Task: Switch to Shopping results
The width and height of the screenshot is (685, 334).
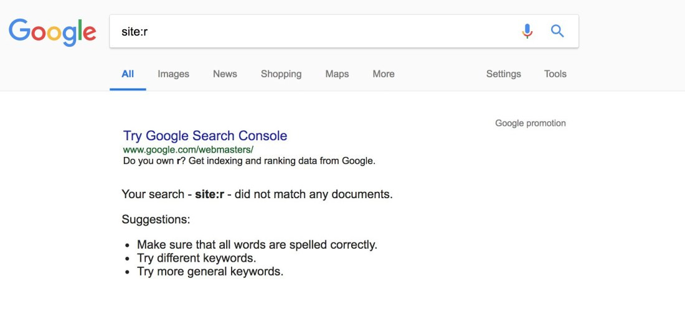Action: pyautogui.click(x=281, y=74)
